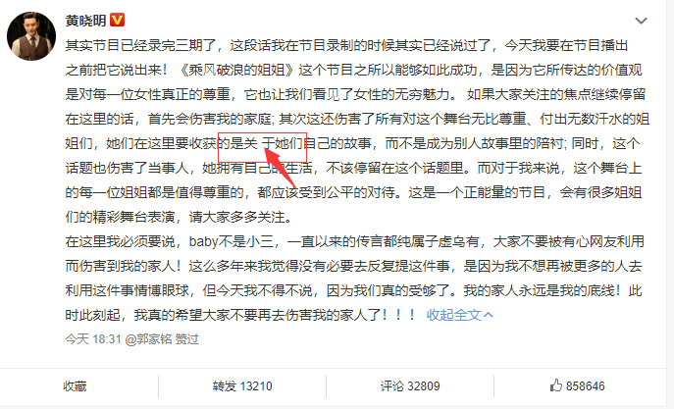Bookmark the post with 收藏
Image resolution: width=674 pixels, height=409 pixels.
[x=75, y=386]
